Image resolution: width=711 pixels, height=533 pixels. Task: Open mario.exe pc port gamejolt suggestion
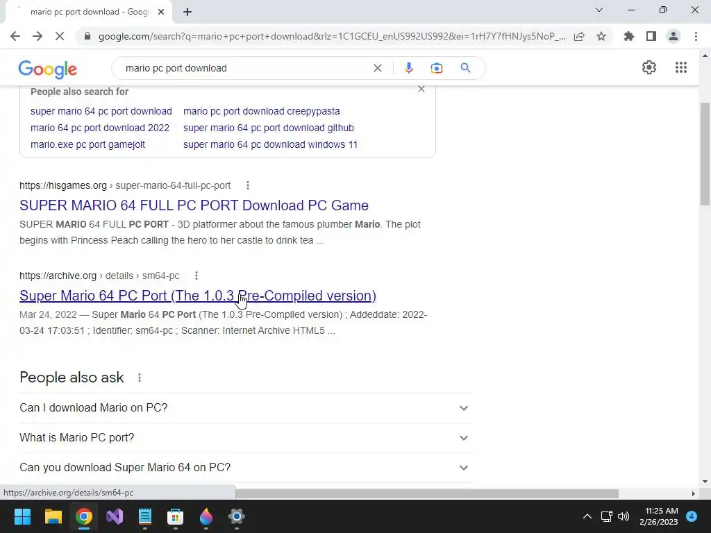87,144
